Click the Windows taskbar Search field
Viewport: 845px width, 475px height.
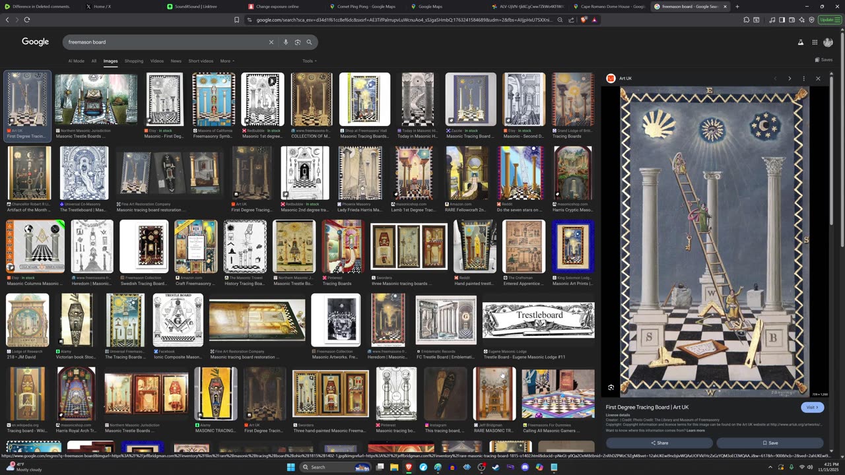(336, 467)
